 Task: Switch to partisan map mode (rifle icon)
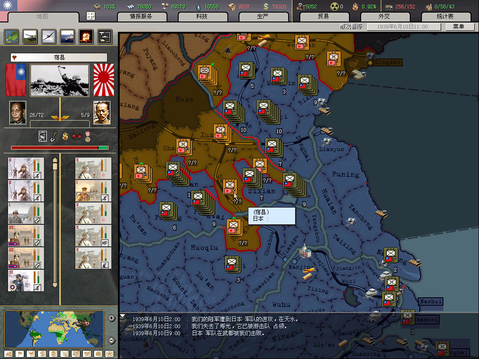[65, 354]
